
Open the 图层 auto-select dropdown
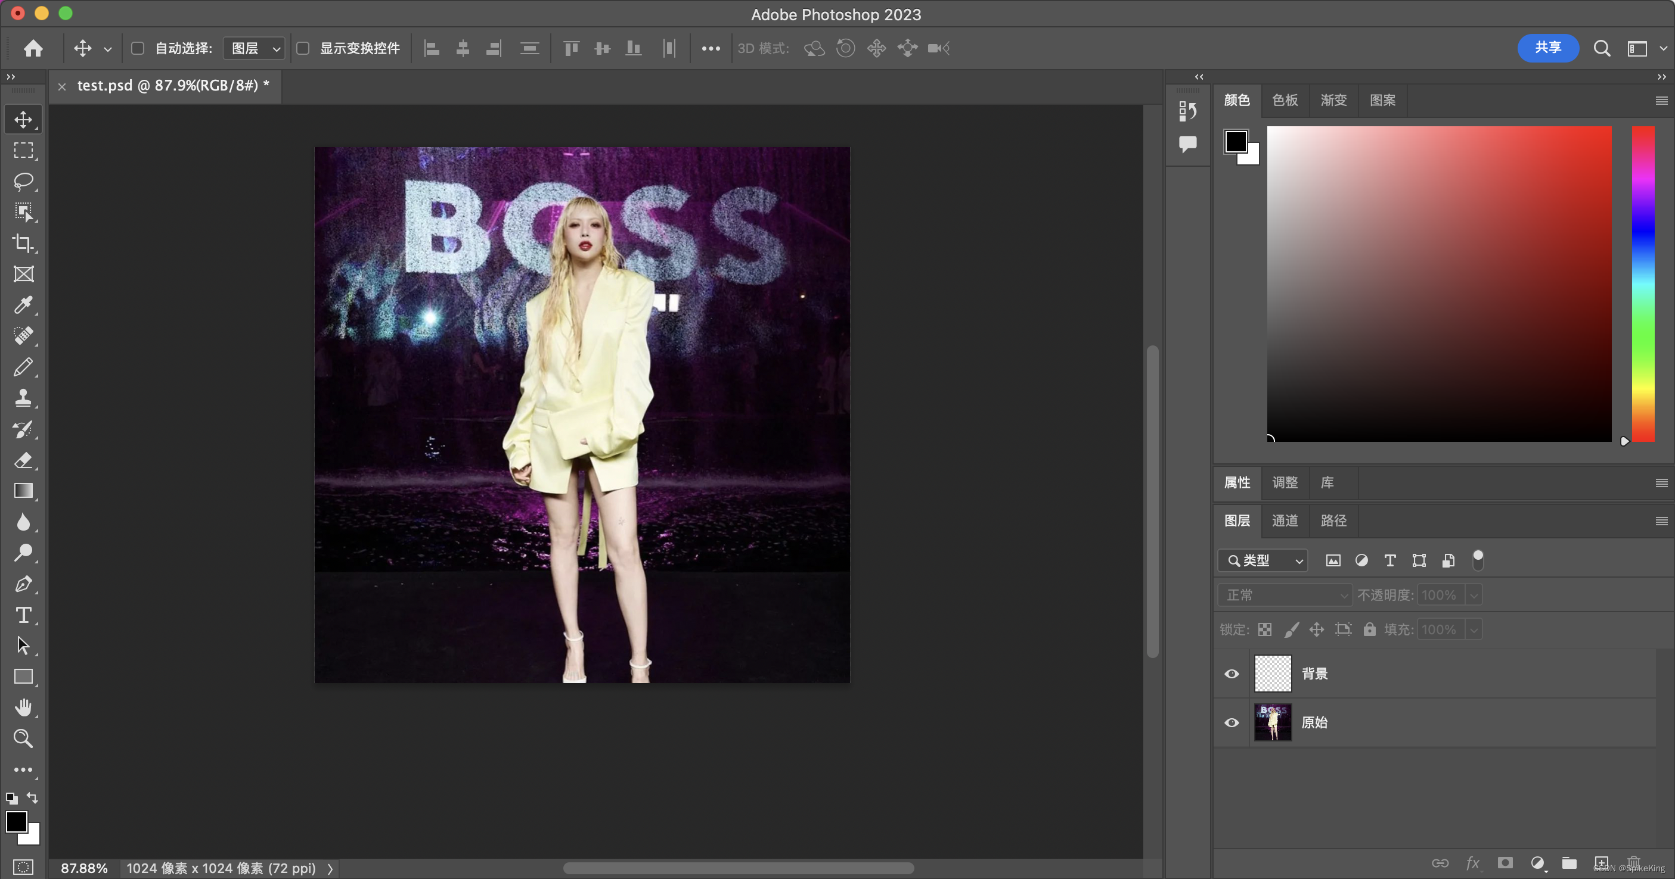pos(255,48)
